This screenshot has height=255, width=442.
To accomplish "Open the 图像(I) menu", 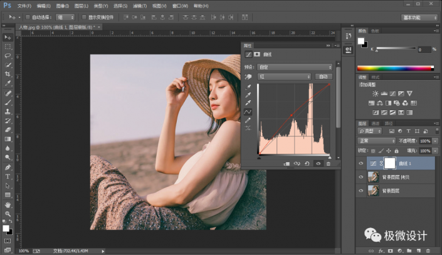I will tap(61, 5).
